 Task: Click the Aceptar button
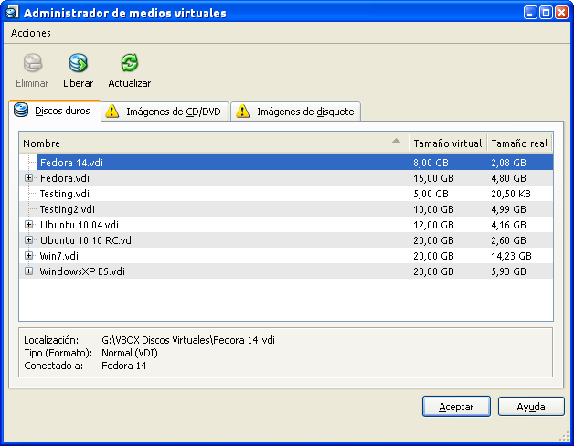click(456, 407)
